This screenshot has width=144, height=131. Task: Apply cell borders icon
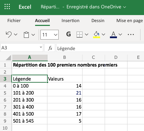pos(79,34)
